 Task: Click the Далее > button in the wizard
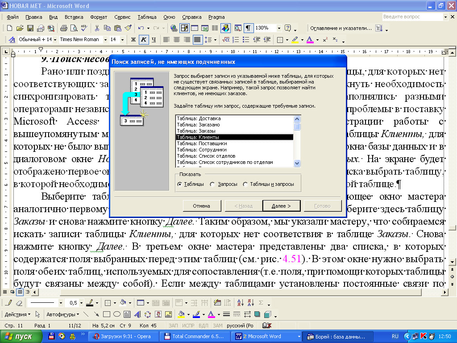(281, 206)
